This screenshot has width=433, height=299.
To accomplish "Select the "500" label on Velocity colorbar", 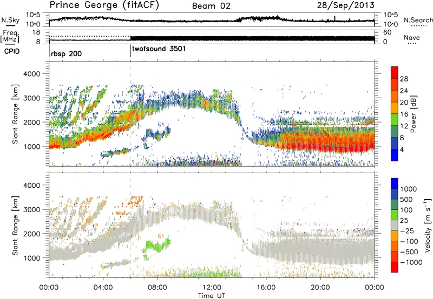I will click(406, 199).
